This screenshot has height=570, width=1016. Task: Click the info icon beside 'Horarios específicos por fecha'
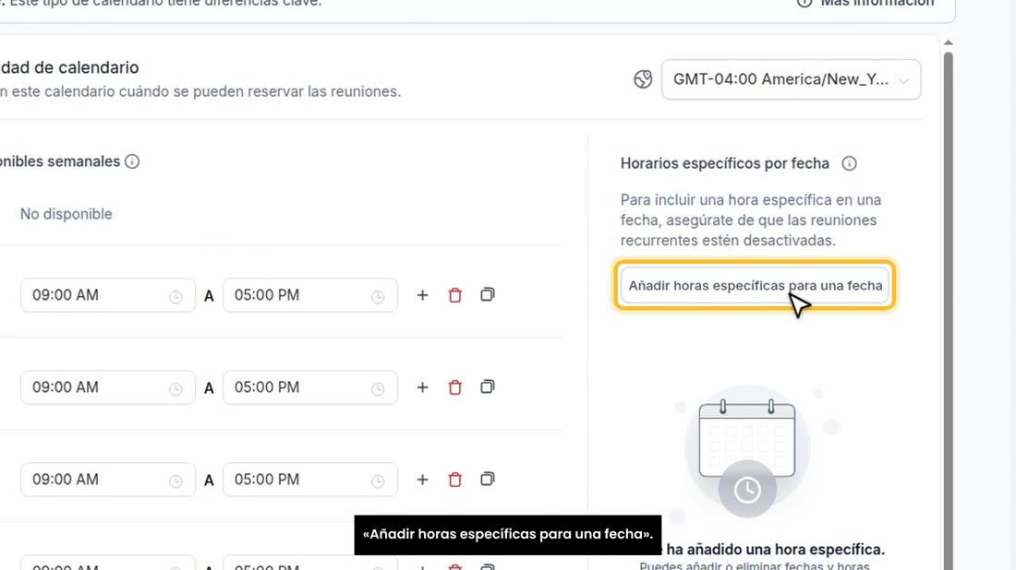click(849, 163)
